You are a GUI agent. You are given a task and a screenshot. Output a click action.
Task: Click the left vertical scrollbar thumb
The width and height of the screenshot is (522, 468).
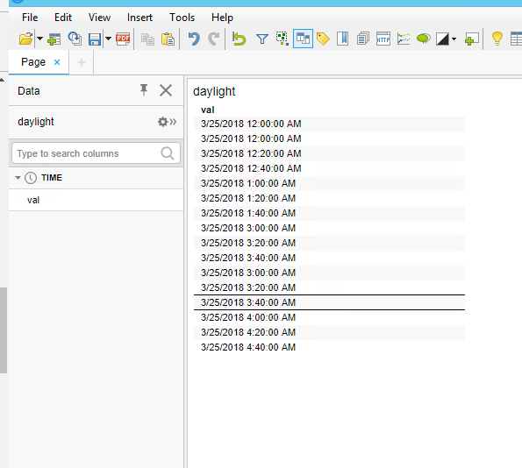(x=4, y=330)
